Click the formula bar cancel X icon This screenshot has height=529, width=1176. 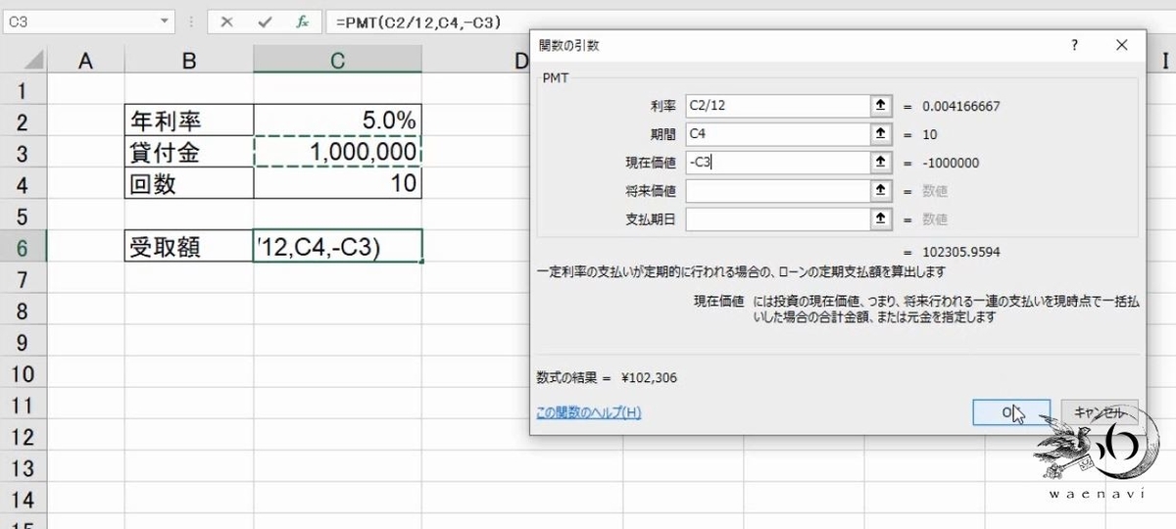point(226,21)
